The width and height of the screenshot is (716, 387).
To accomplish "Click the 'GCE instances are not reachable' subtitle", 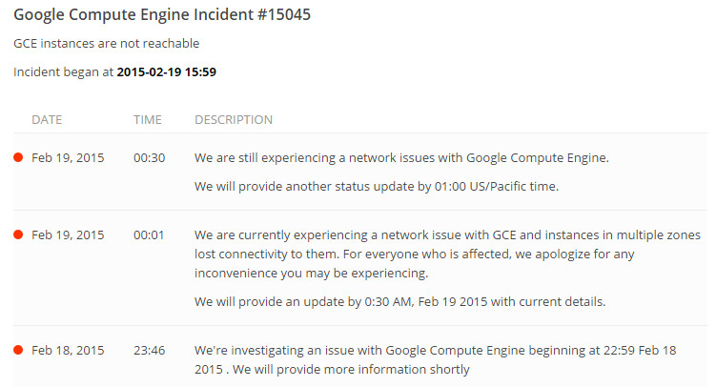I will [107, 43].
